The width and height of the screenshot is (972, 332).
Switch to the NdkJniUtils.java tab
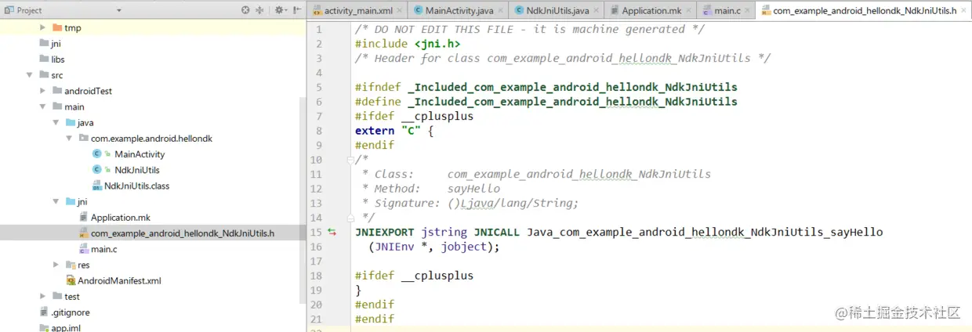pos(557,11)
